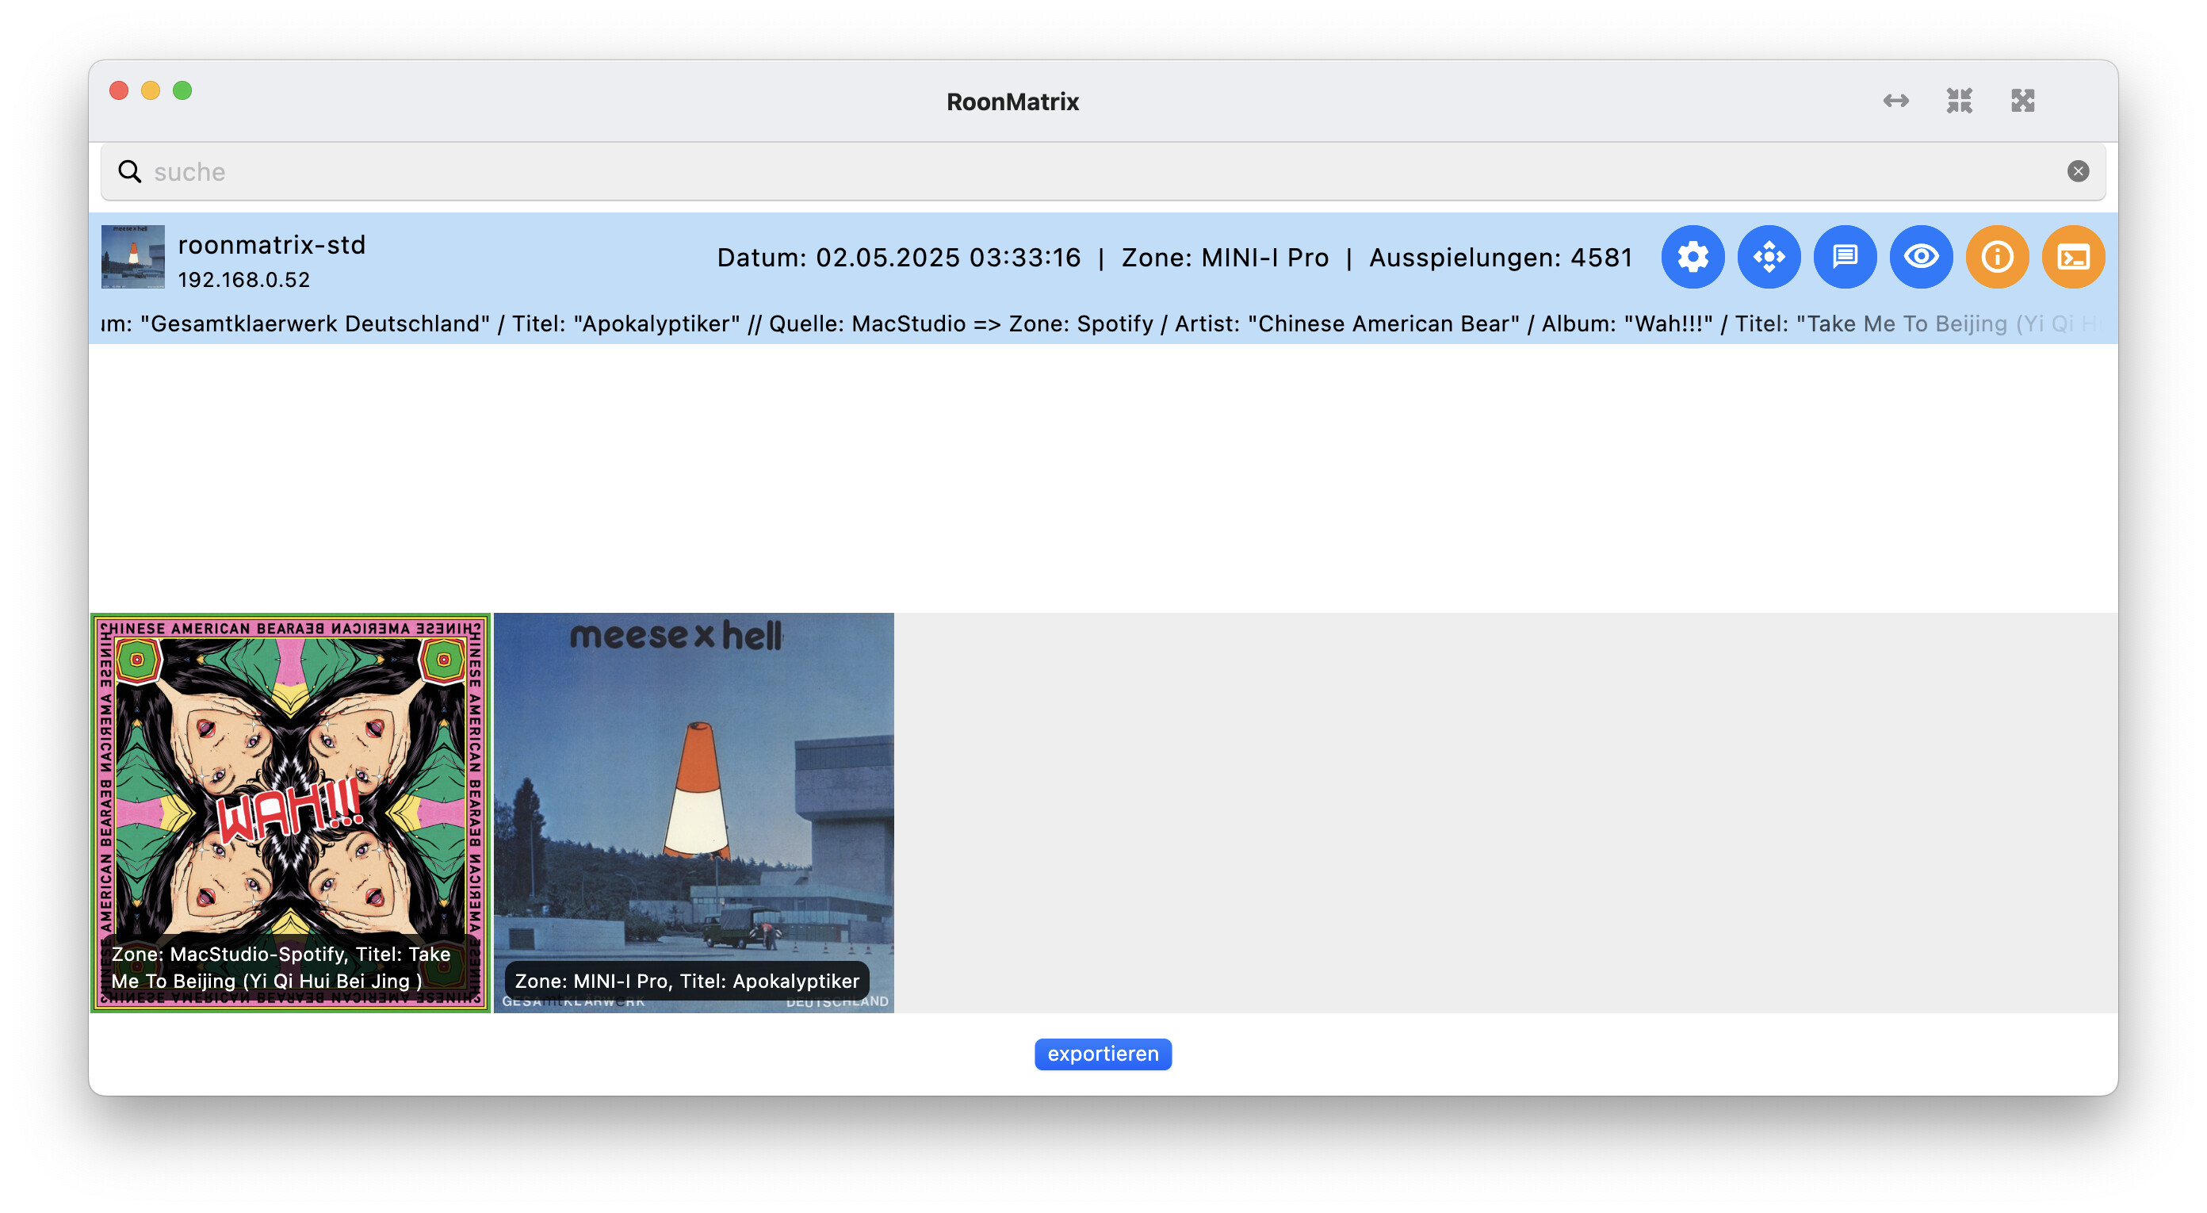Click the exportieren button
2207x1213 pixels.
(x=1103, y=1054)
